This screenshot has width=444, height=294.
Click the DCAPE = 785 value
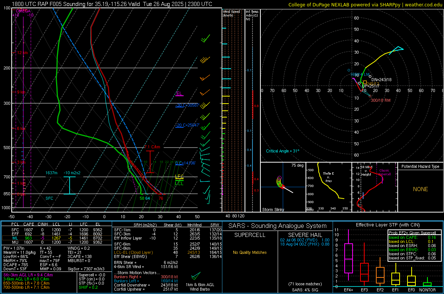tap(16, 265)
